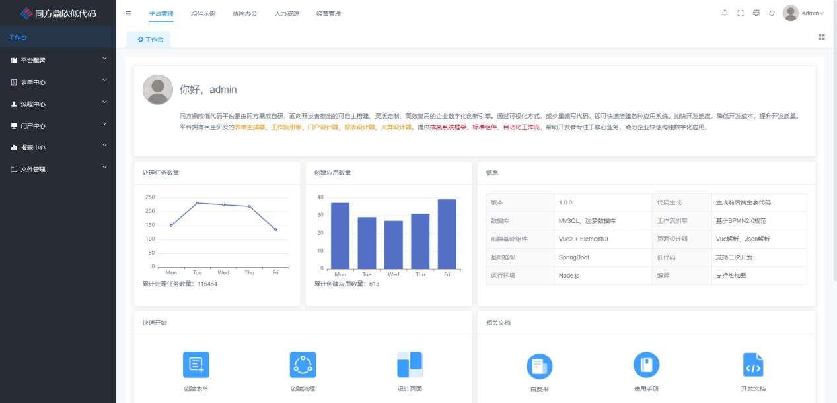Screen dimensions: 837x403
Task: Open the 白皮书 document icon
Action: (539, 366)
